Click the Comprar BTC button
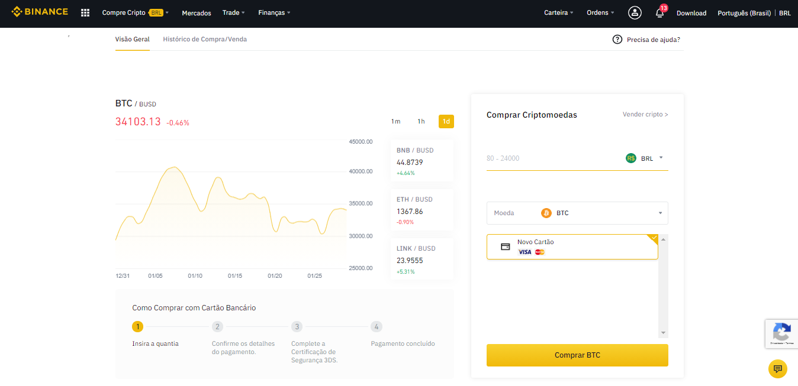 click(x=577, y=355)
